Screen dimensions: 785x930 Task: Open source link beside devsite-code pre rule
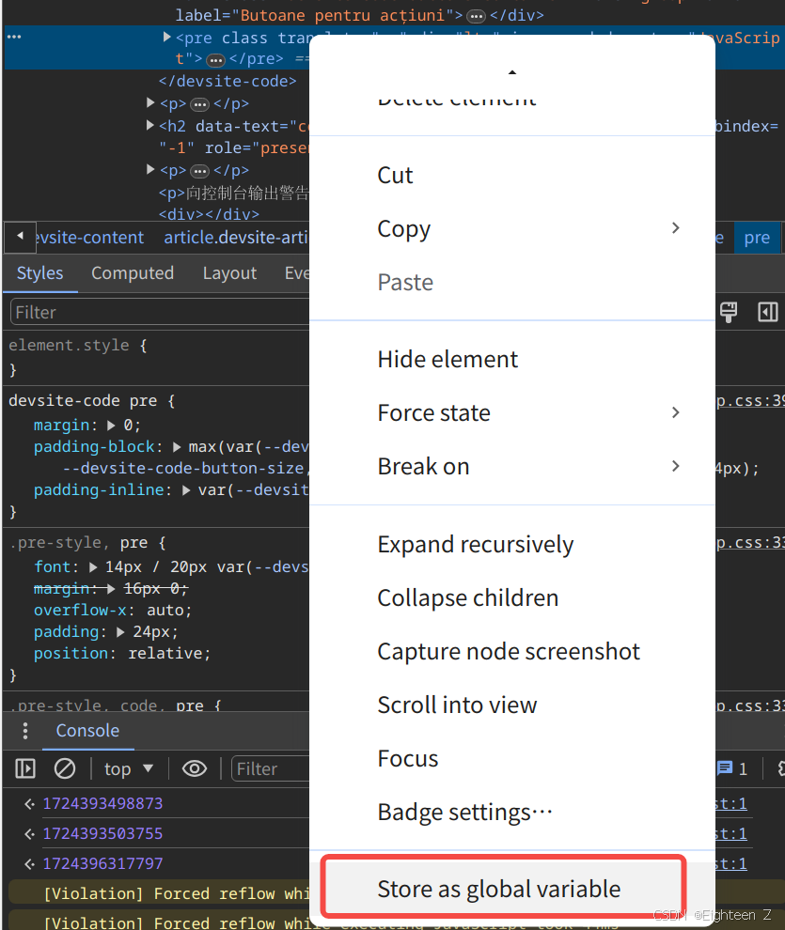750,401
